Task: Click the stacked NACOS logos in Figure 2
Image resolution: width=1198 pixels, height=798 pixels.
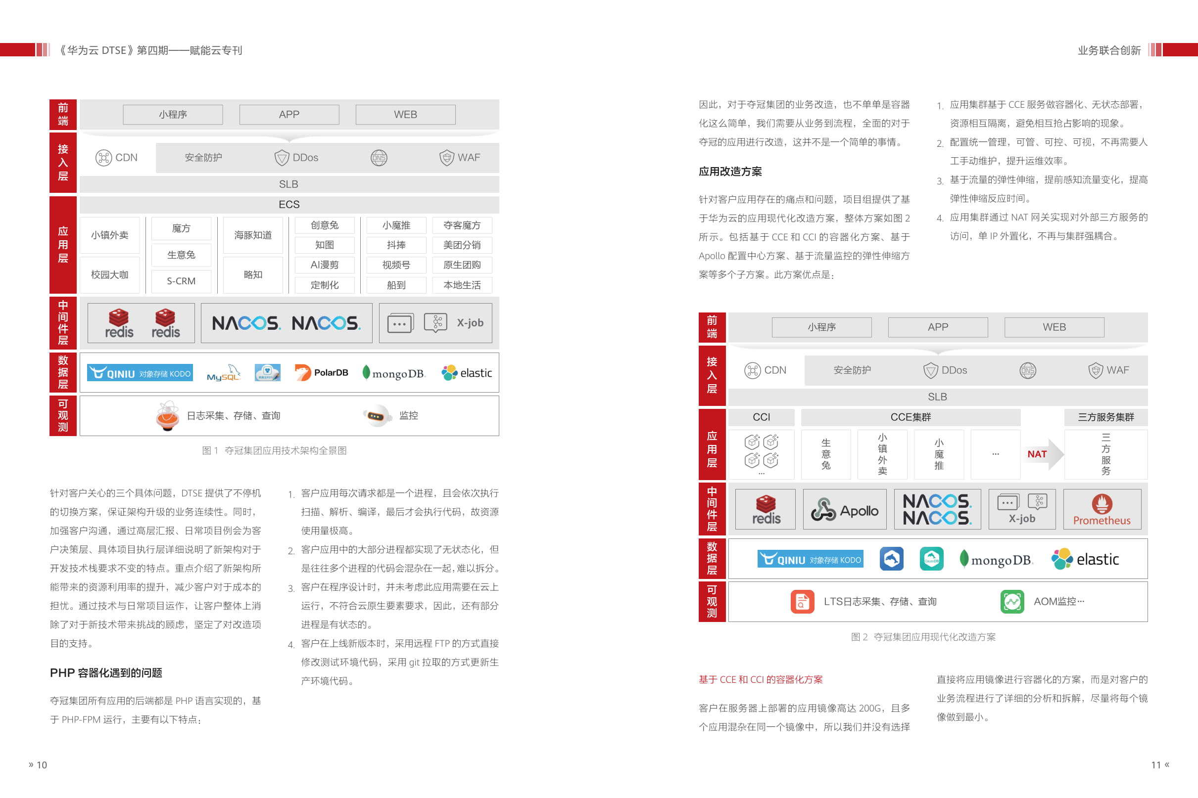Action: pos(937,509)
